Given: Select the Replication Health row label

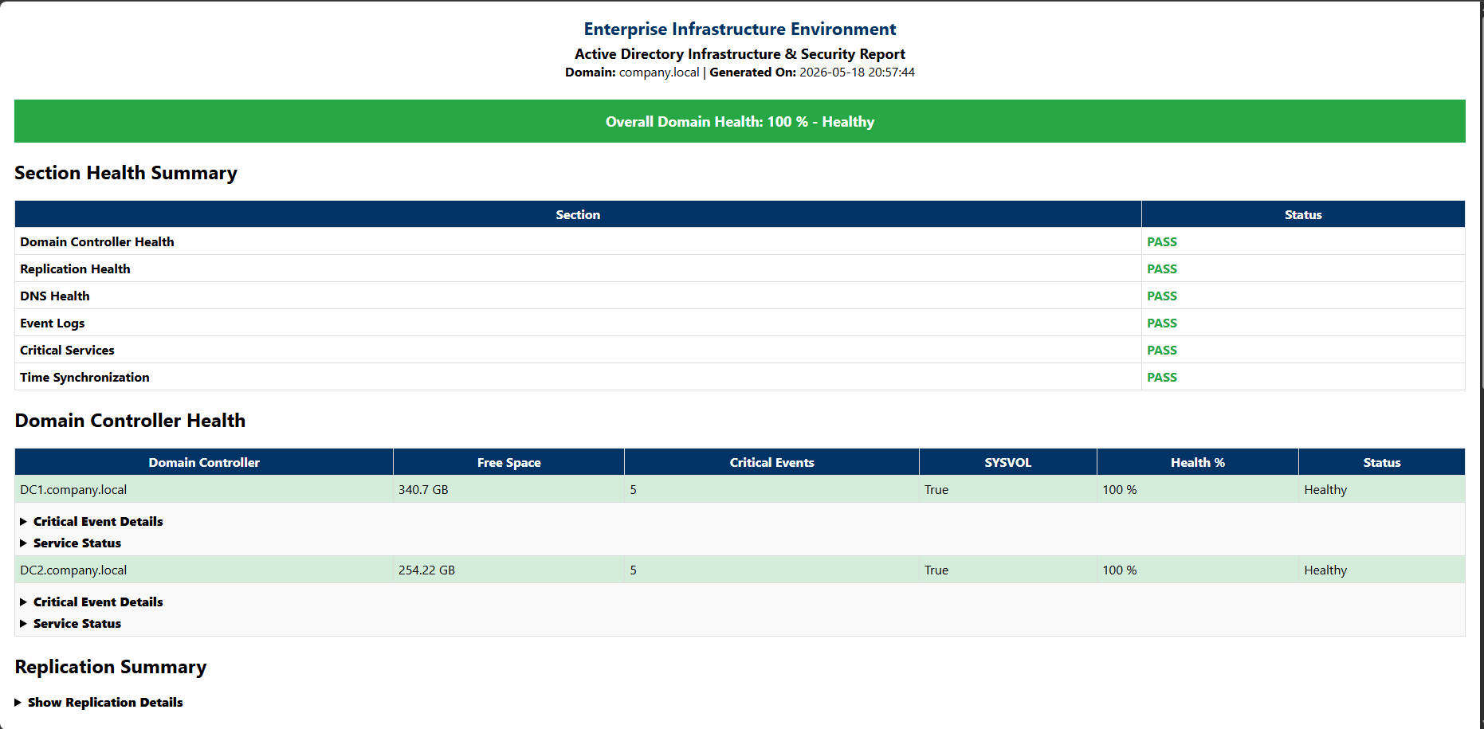Looking at the screenshot, I should [x=75, y=268].
